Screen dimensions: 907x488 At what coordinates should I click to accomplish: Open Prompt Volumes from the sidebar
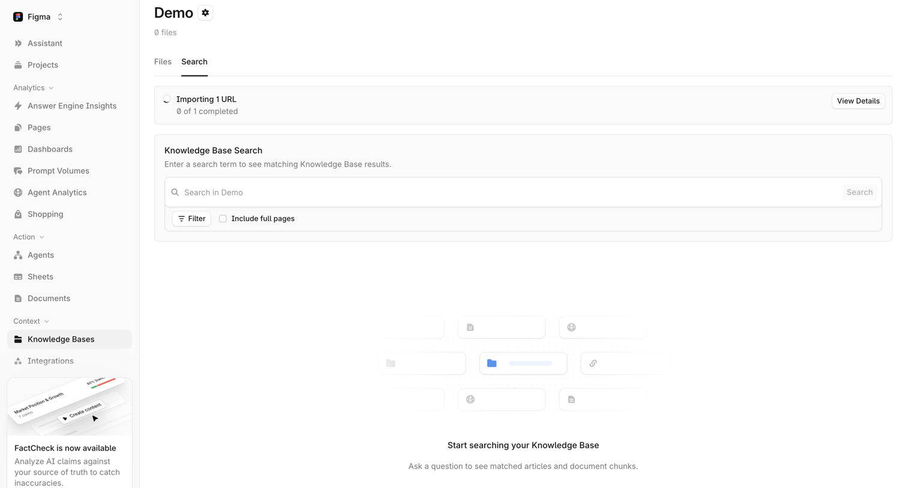pos(70,171)
